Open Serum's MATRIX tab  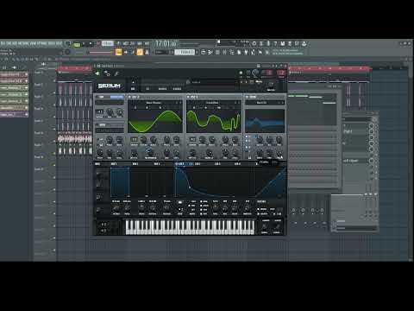[x=162, y=89]
